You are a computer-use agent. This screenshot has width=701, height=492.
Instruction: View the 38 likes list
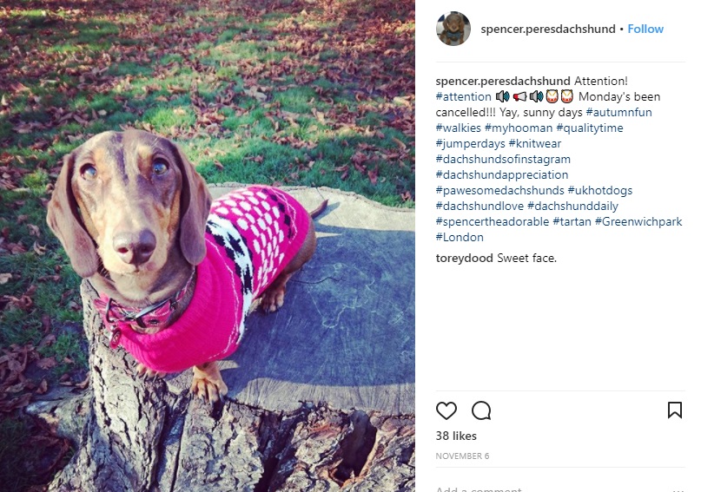pos(456,436)
